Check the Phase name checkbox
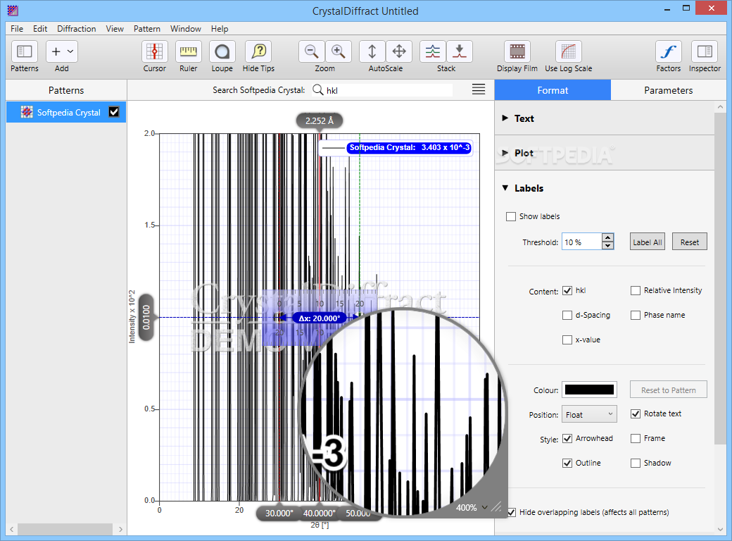 [636, 316]
